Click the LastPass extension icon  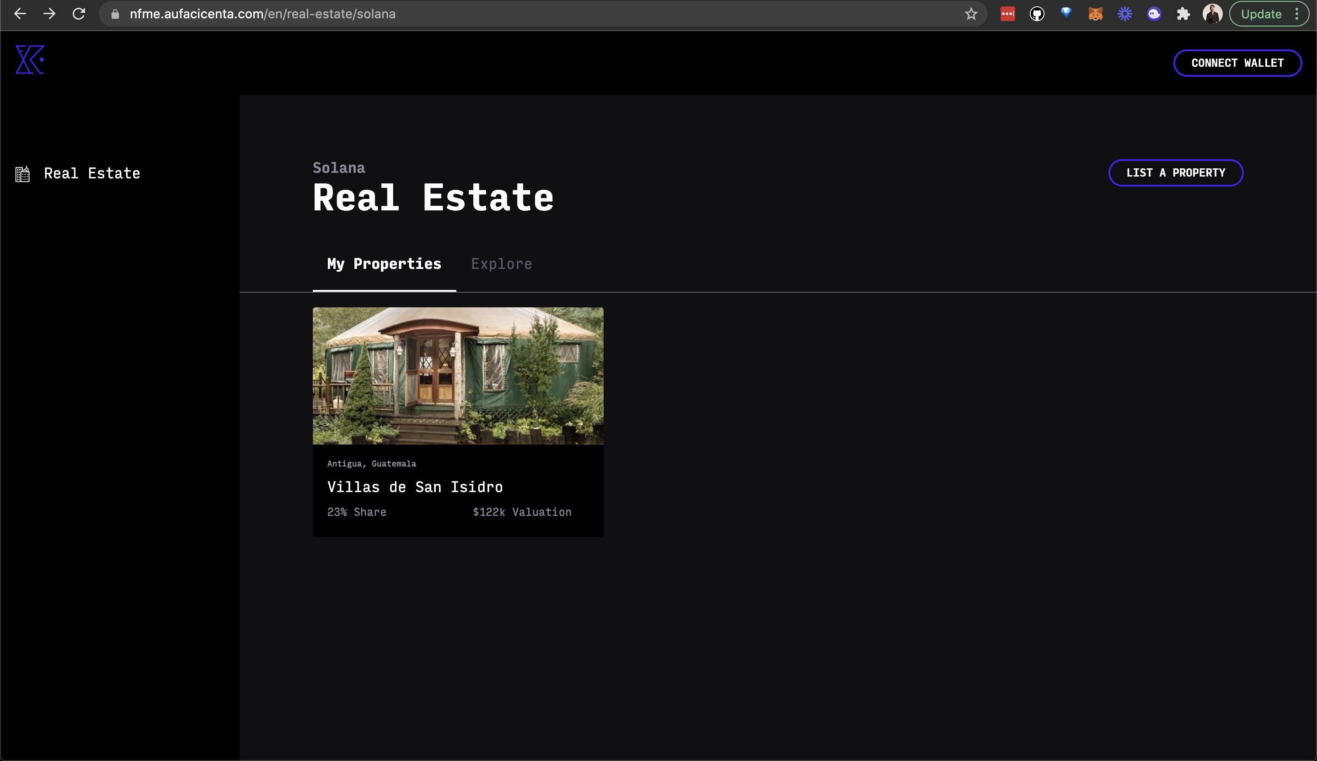pos(1007,14)
